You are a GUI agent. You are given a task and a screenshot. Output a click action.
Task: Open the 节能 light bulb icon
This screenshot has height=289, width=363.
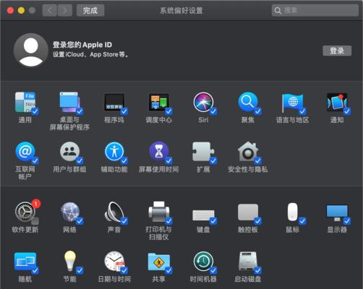tap(69, 261)
